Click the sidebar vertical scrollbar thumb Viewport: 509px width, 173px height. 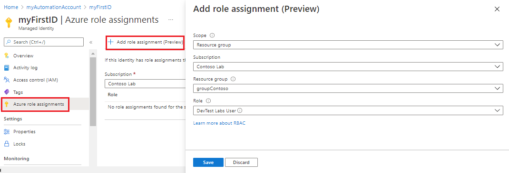[93, 91]
